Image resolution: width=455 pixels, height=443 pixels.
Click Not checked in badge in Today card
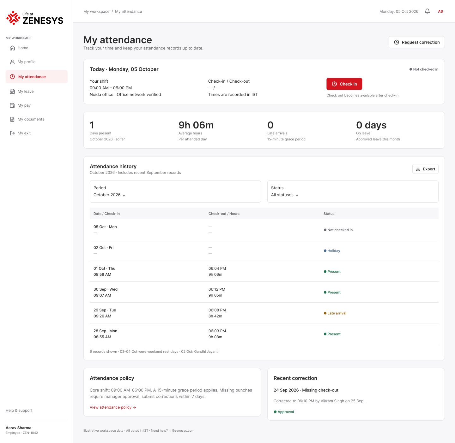(424, 69)
